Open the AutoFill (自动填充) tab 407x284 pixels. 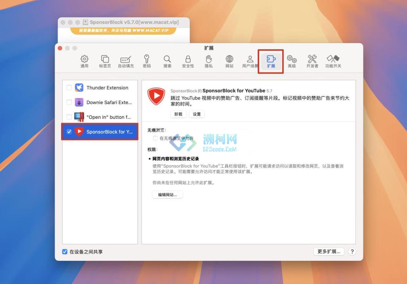coord(126,62)
